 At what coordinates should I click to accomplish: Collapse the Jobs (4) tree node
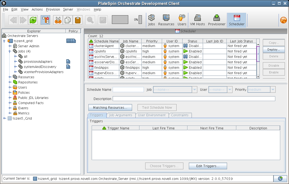[10, 51]
